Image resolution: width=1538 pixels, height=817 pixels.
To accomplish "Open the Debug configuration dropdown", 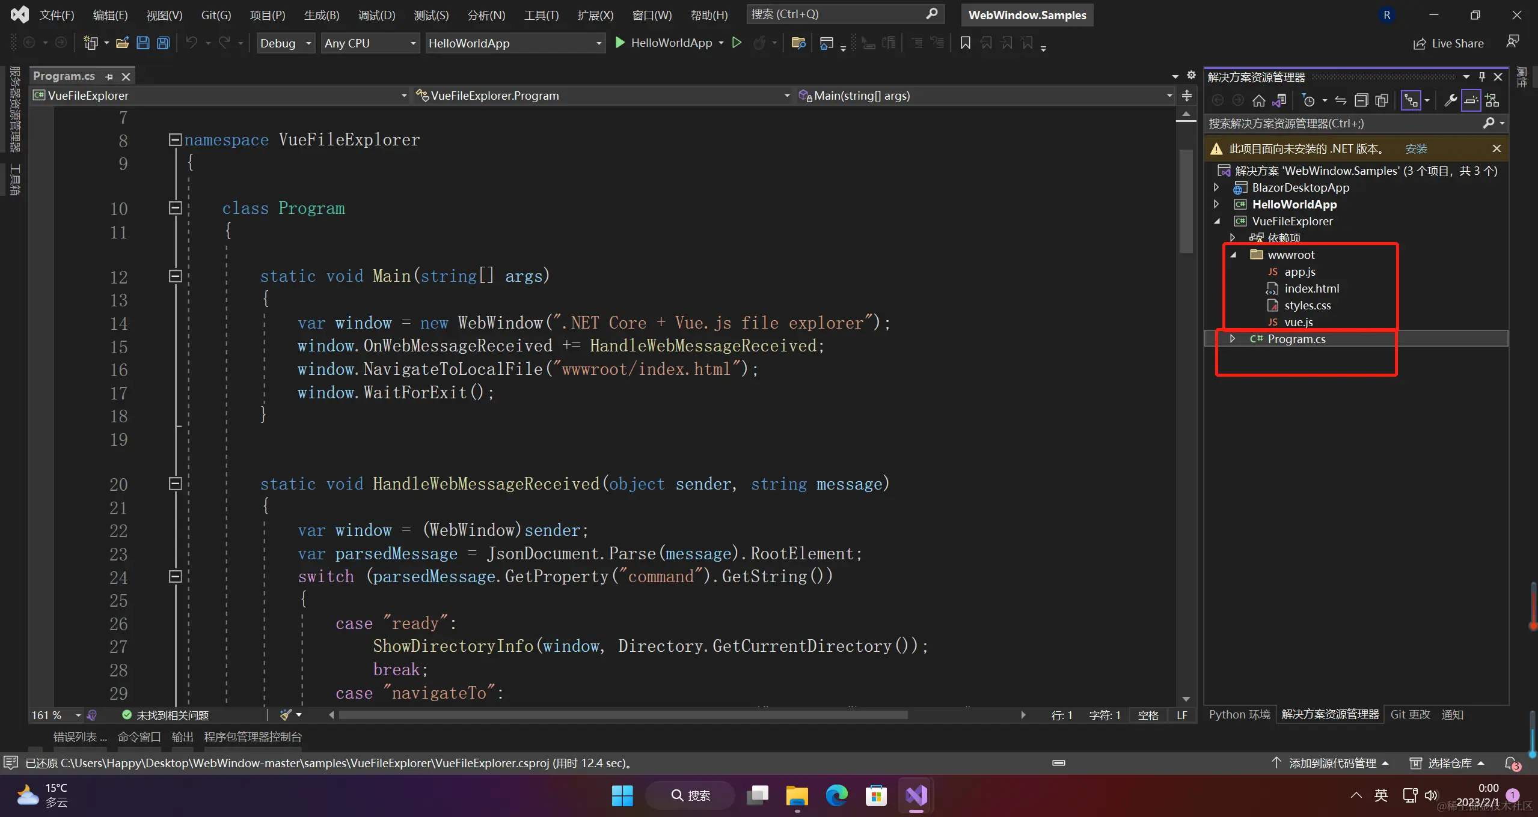I will click(x=308, y=43).
